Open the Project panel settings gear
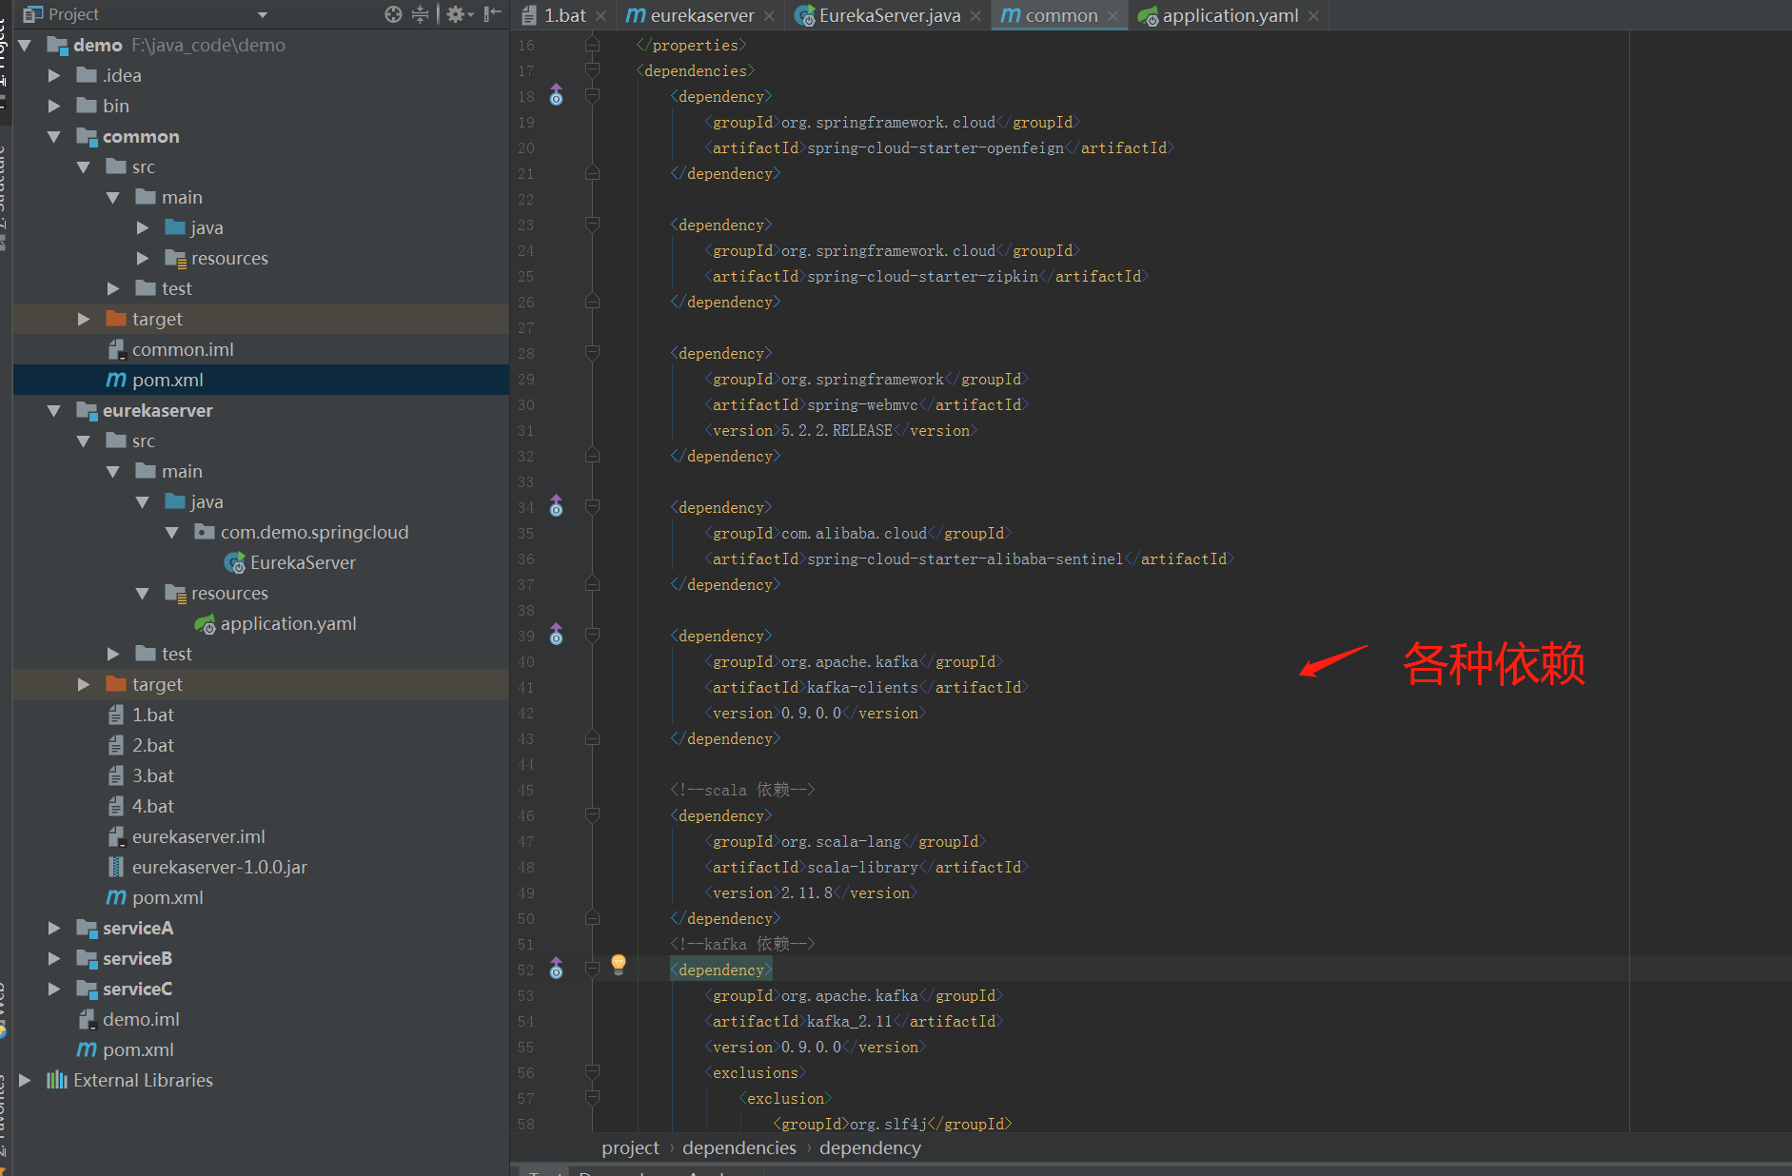Screen dimensions: 1792x1176 tap(459, 14)
